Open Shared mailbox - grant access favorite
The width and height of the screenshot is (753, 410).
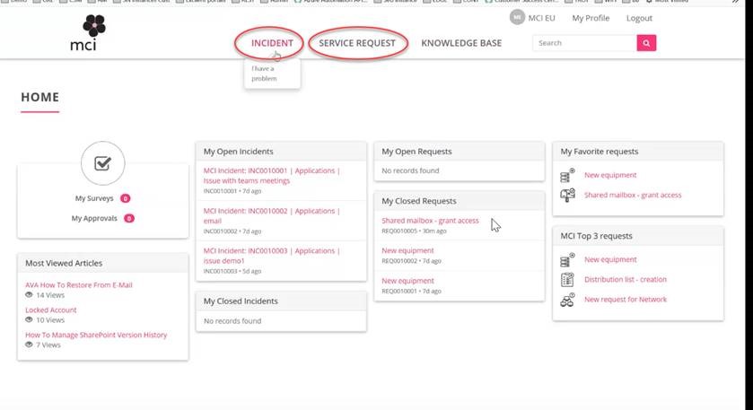click(633, 195)
